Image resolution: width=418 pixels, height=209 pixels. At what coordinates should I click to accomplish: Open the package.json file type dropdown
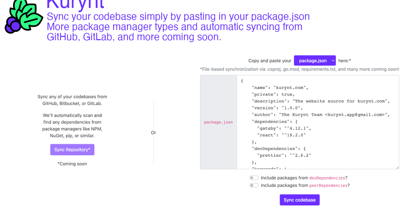click(315, 60)
